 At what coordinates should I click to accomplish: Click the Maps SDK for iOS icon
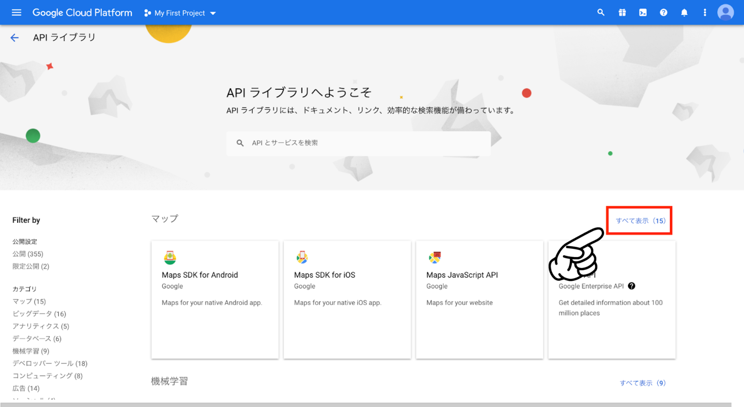pos(302,257)
